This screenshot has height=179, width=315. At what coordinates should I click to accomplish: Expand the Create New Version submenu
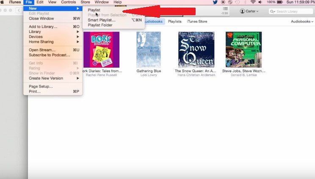pos(53,78)
